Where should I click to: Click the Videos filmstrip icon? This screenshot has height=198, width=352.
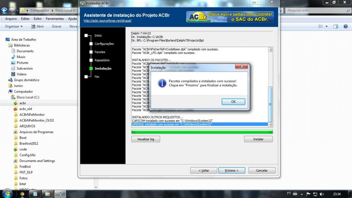(x=13, y=74)
